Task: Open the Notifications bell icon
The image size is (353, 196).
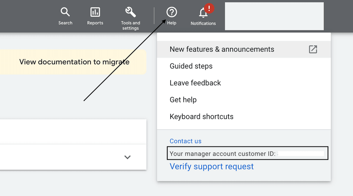Action: 203,13
